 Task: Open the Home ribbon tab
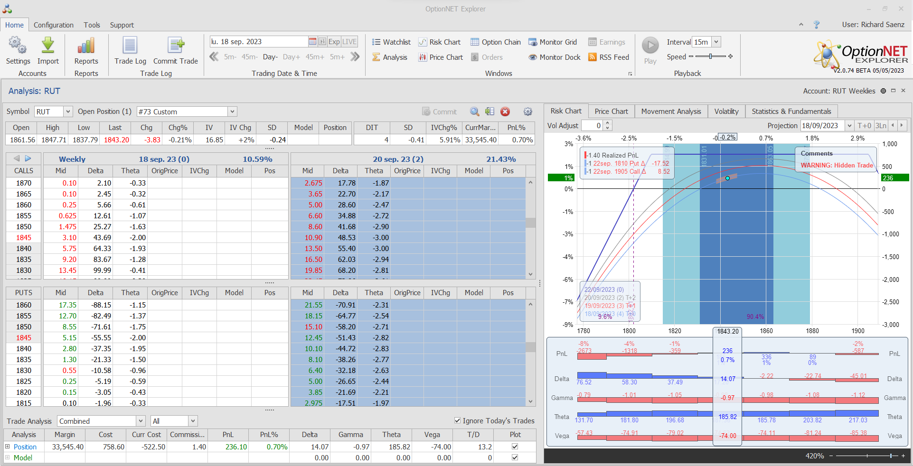(x=14, y=25)
